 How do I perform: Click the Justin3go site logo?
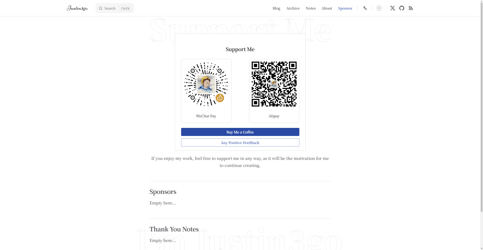coord(77,8)
